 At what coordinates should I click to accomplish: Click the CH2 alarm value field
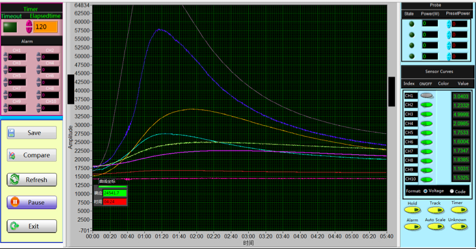coord(50,57)
